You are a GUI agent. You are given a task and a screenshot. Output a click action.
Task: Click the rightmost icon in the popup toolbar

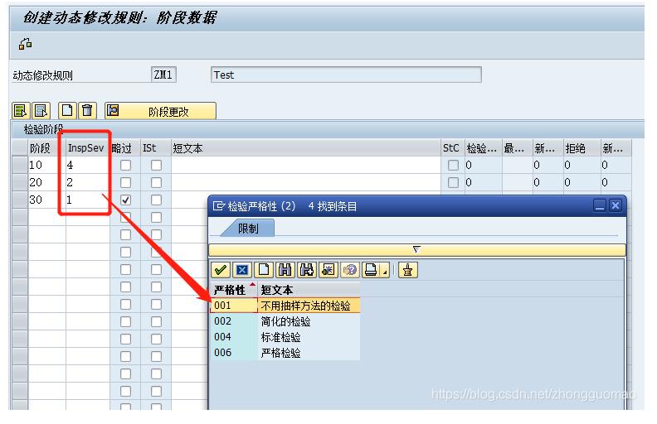coord(407,270)
